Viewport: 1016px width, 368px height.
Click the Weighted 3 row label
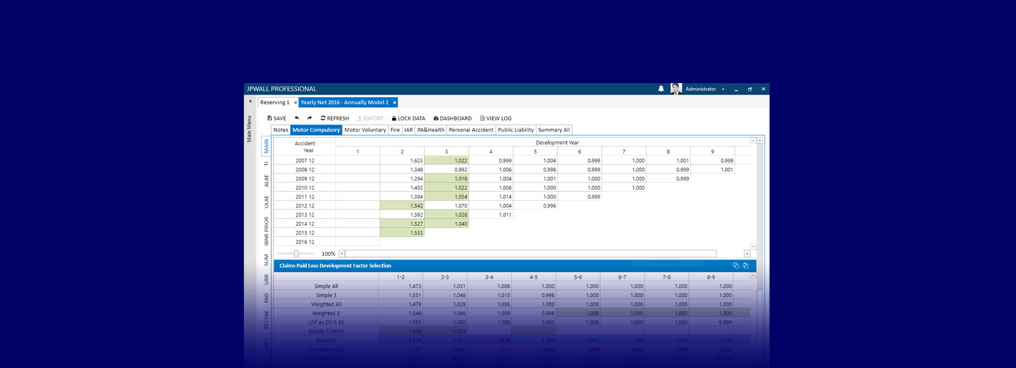[326, 313]
